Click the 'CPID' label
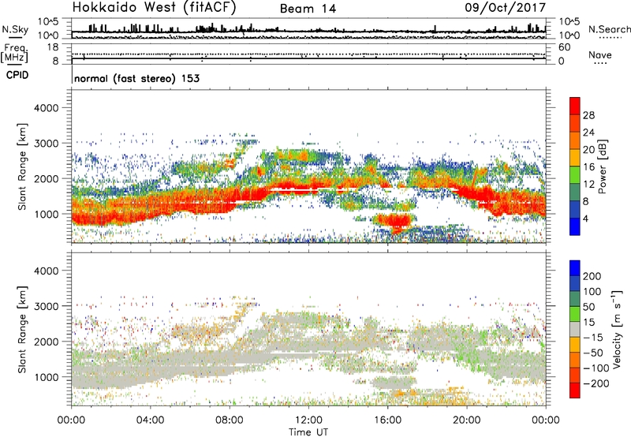Viewport: 631px width, 437px height. [x=17, y=75]
